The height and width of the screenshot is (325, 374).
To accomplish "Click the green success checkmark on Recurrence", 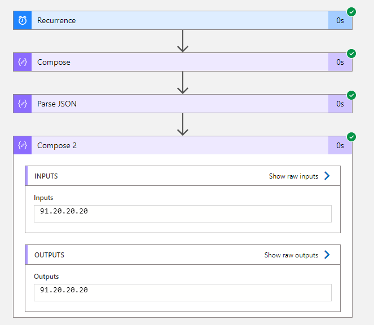I will (x=351, y=12).
